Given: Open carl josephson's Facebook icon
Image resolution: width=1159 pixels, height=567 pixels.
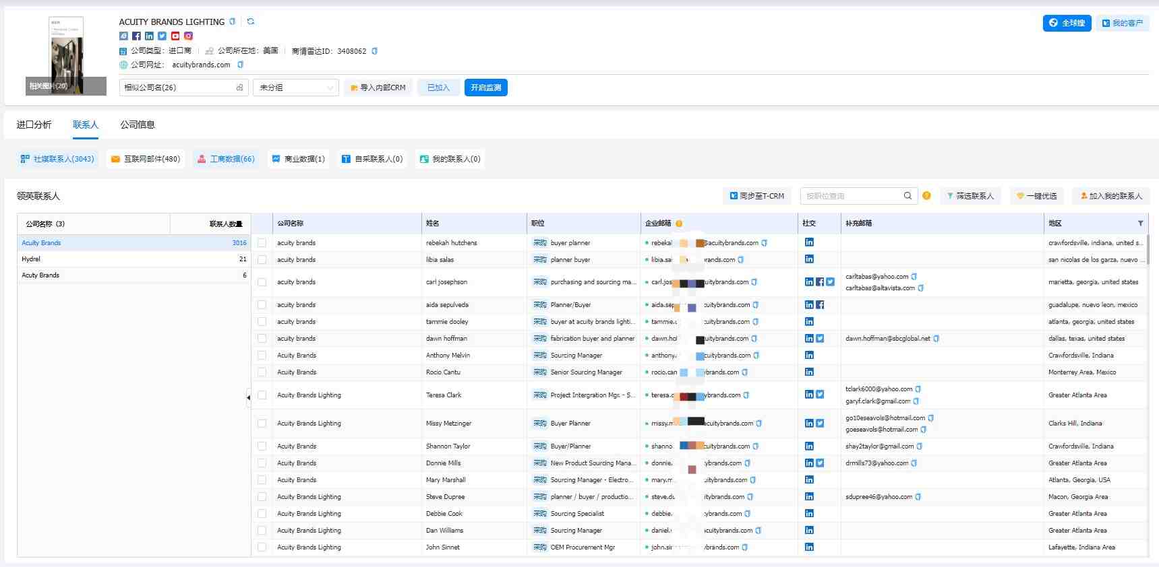Looking at the screenshot, I should (x=820, y=282).
